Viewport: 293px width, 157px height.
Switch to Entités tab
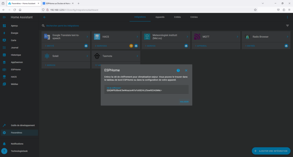pos(177,17)
